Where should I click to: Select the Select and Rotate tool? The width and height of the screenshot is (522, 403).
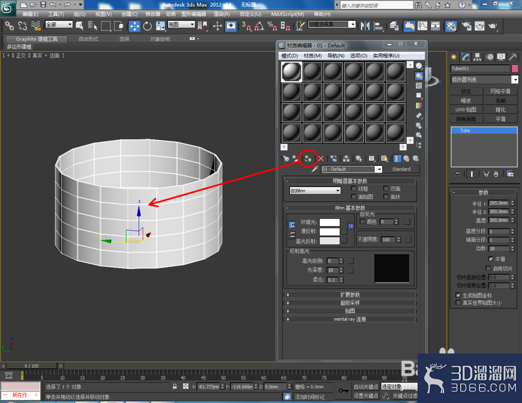pos(147,26)
